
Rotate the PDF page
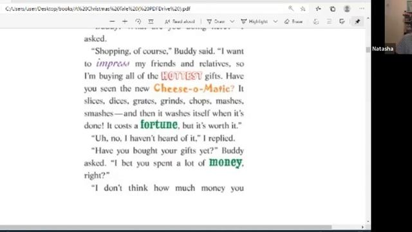tap(138, 21)
